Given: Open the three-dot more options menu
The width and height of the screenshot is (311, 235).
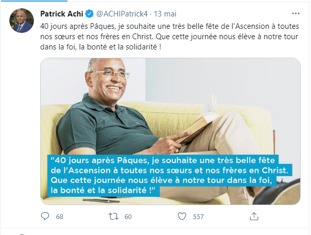Looking at the screenshot, I should coord(296,13).
